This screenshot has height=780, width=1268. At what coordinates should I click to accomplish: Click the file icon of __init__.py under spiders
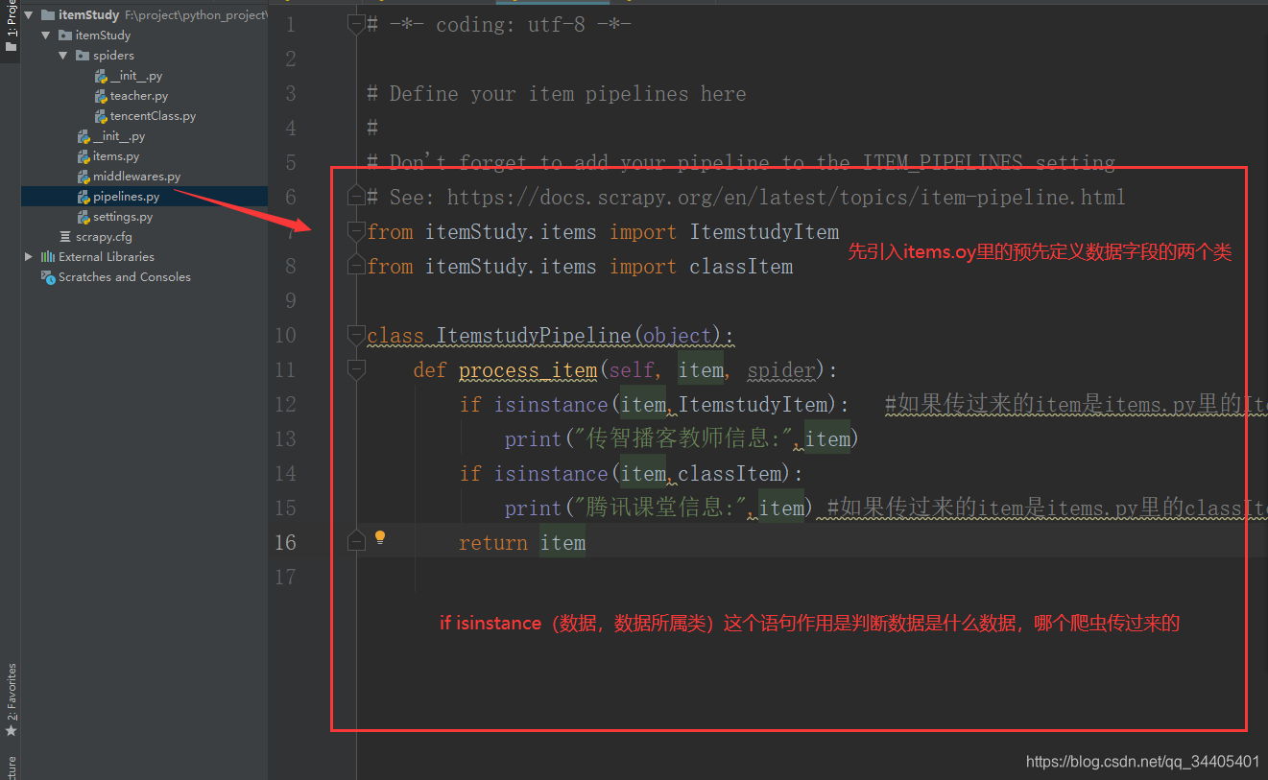(102, 76)
